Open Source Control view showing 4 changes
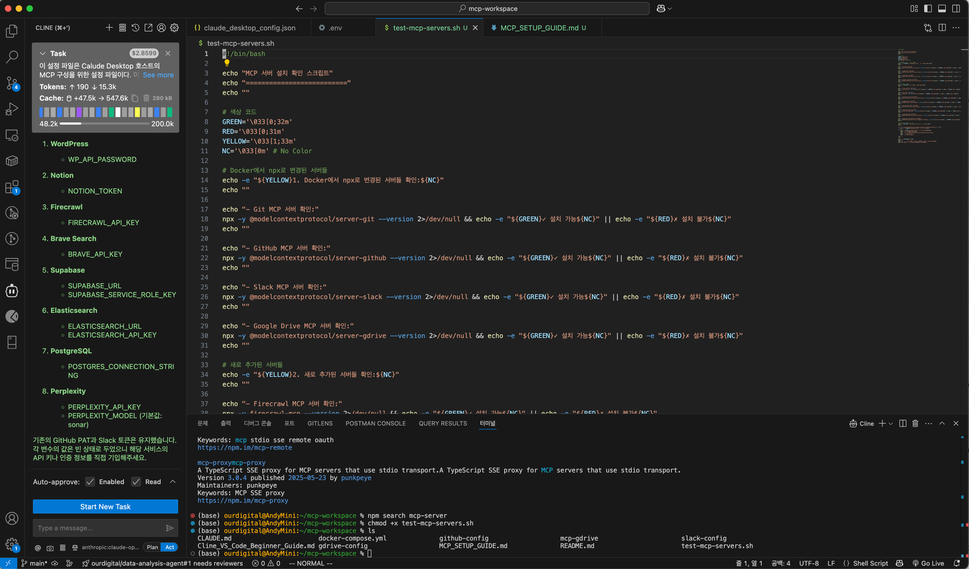Viewport: 969px width, 569px height. tap(12, 83)
